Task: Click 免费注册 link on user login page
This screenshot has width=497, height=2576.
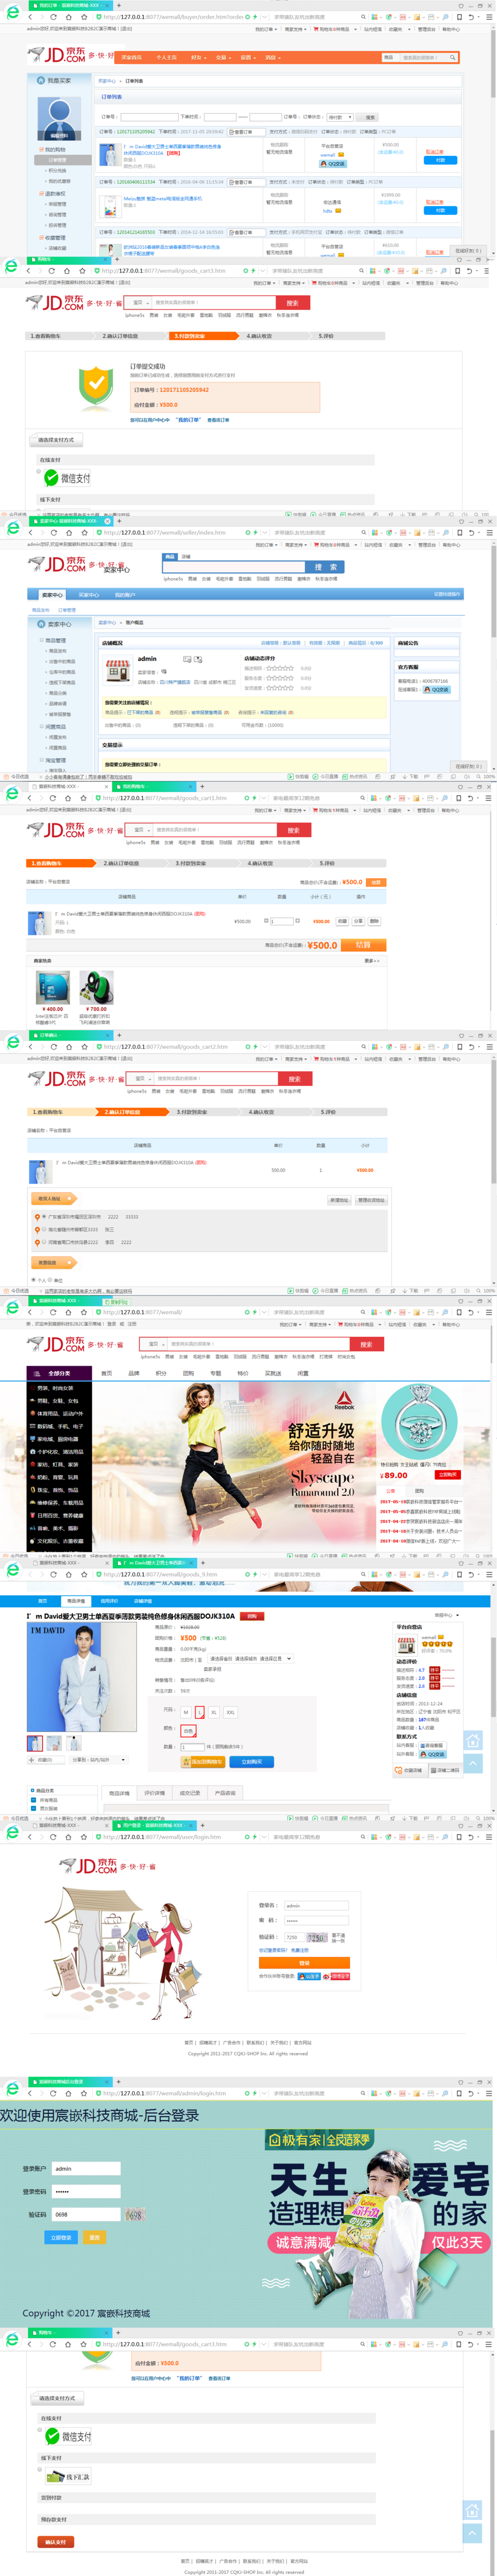Action: click(299, 1950)
